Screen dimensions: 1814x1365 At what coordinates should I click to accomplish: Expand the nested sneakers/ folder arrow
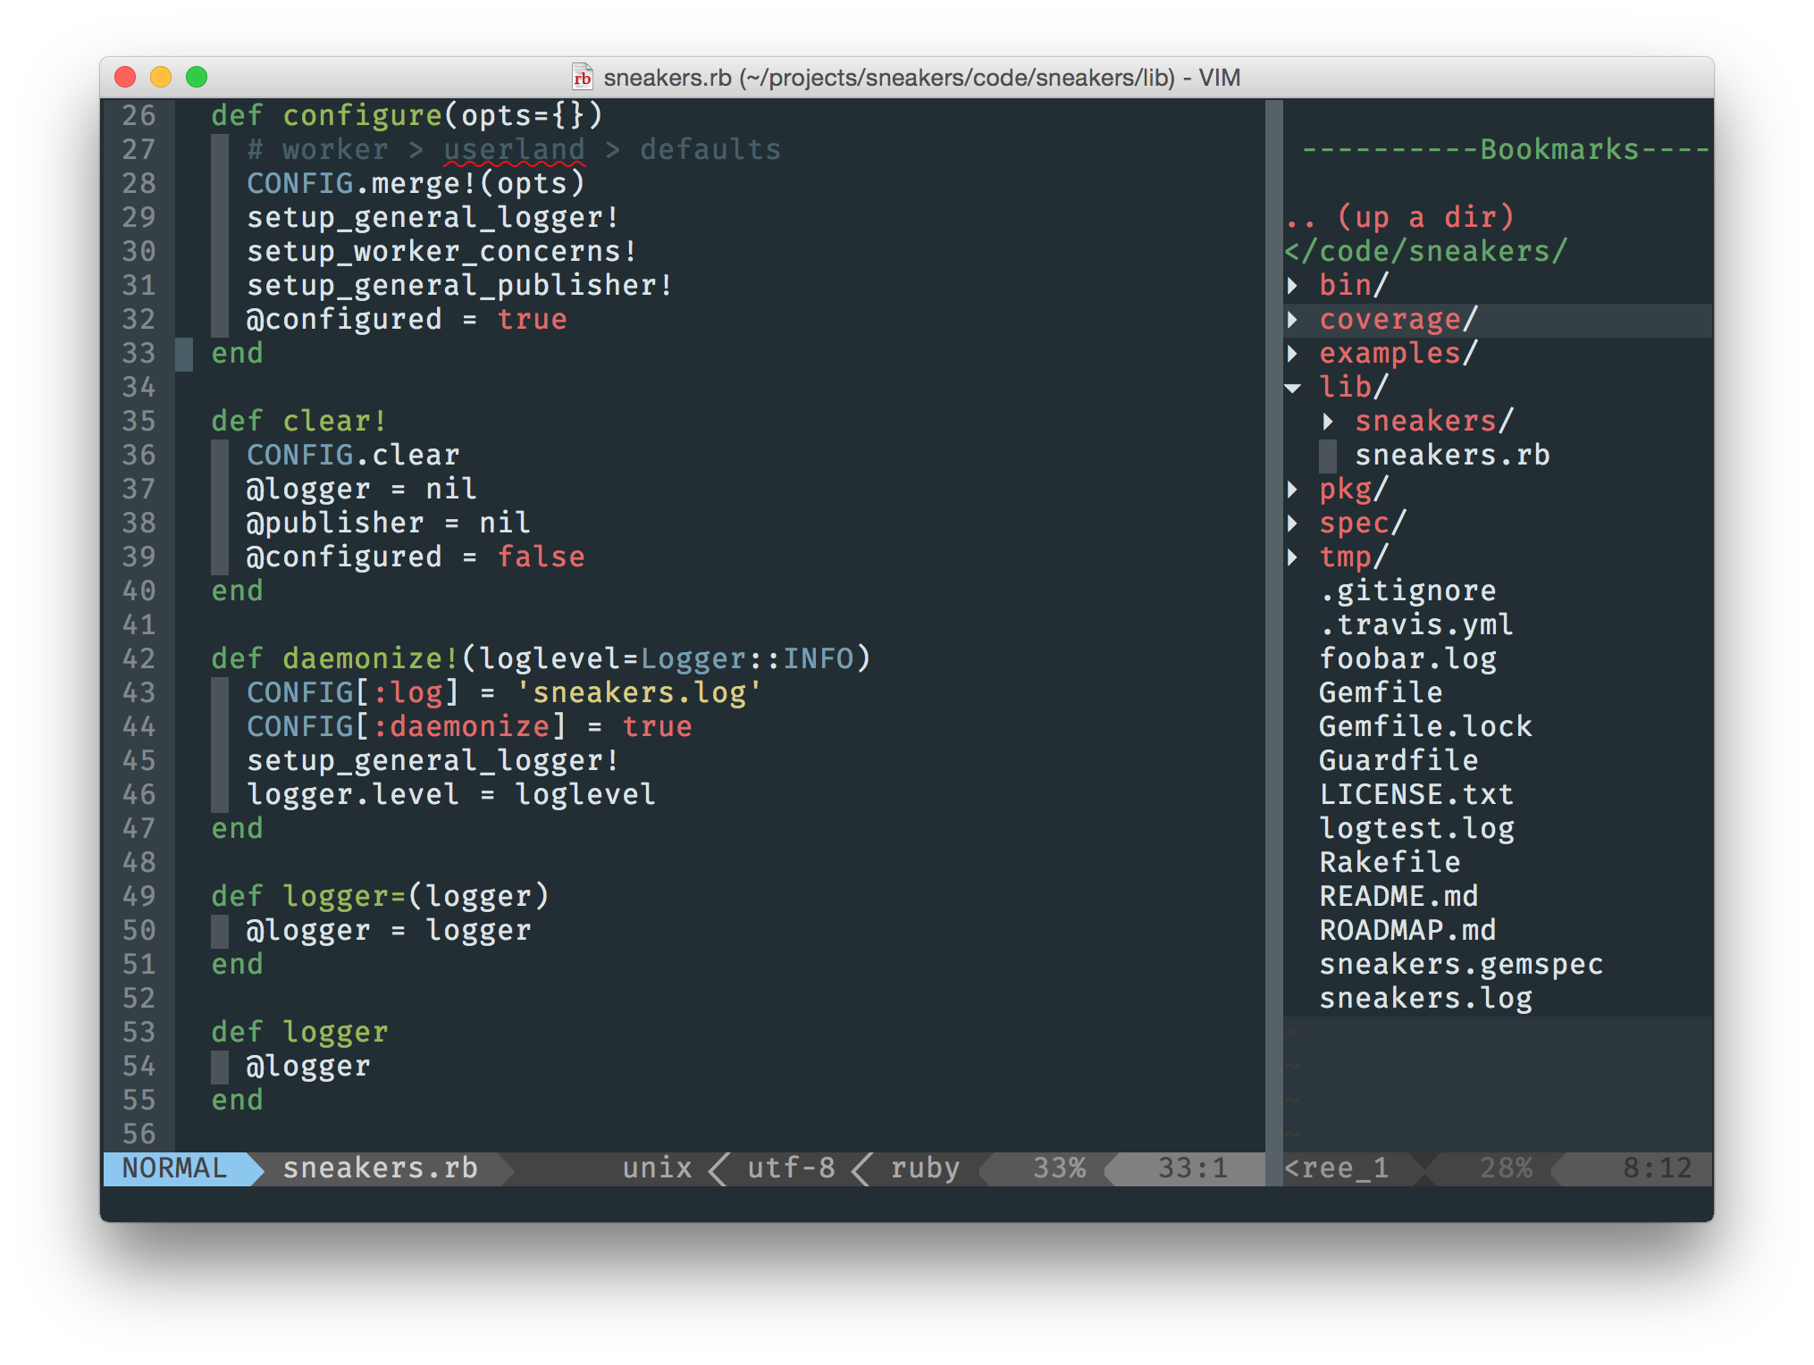(1328, 422)
